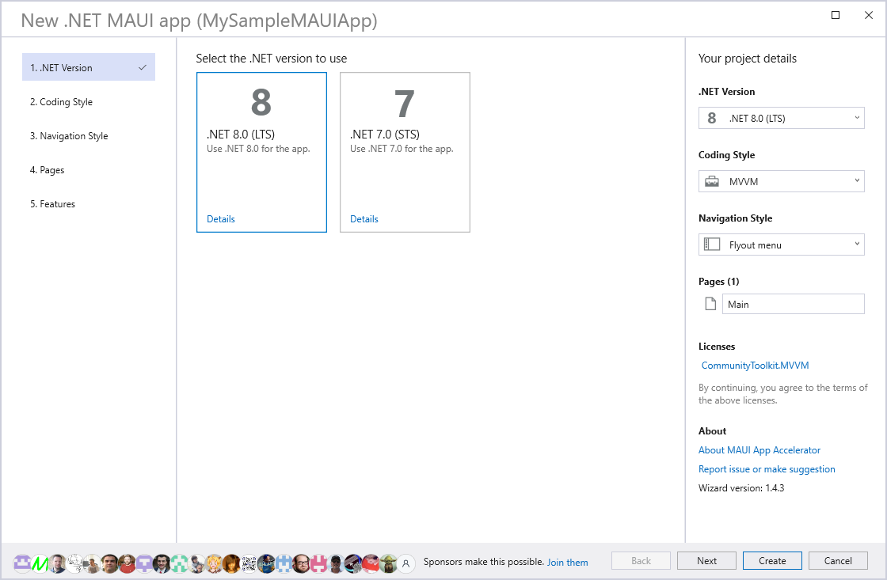Click the Yoda sponsor avatar
887x580 pixels.
388,563
